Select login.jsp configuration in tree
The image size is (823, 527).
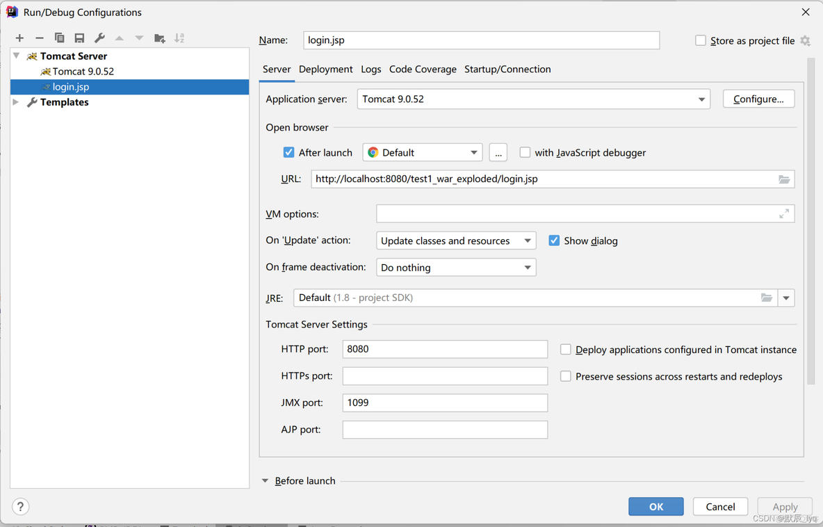point(130,87)
